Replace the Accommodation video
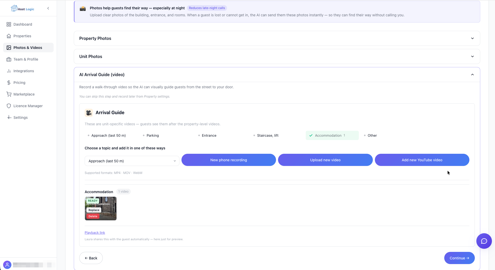 [94, 210]
